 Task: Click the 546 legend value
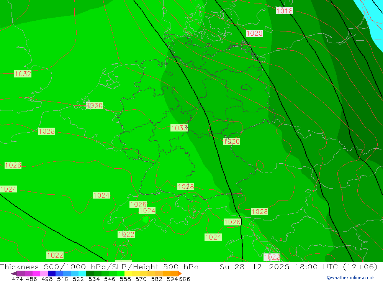point(110,279)
